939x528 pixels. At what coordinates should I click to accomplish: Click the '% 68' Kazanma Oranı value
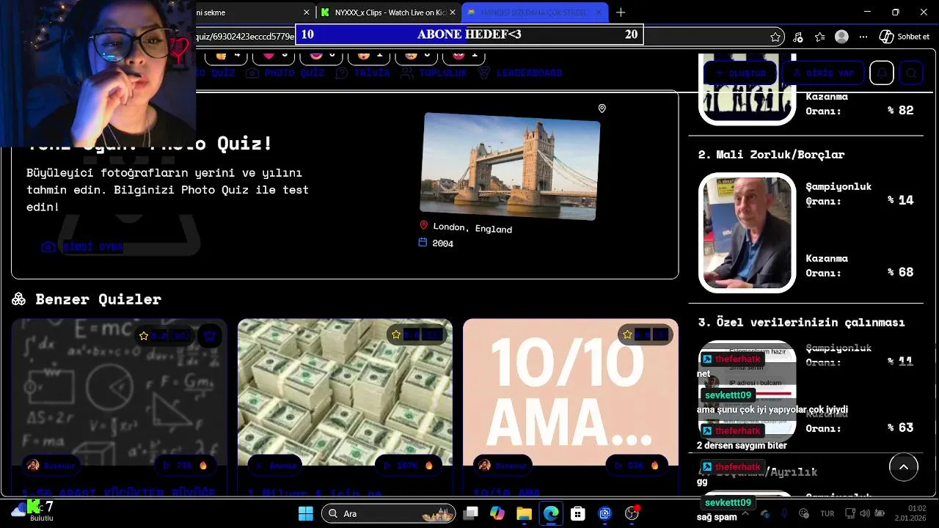pos(901,272)
